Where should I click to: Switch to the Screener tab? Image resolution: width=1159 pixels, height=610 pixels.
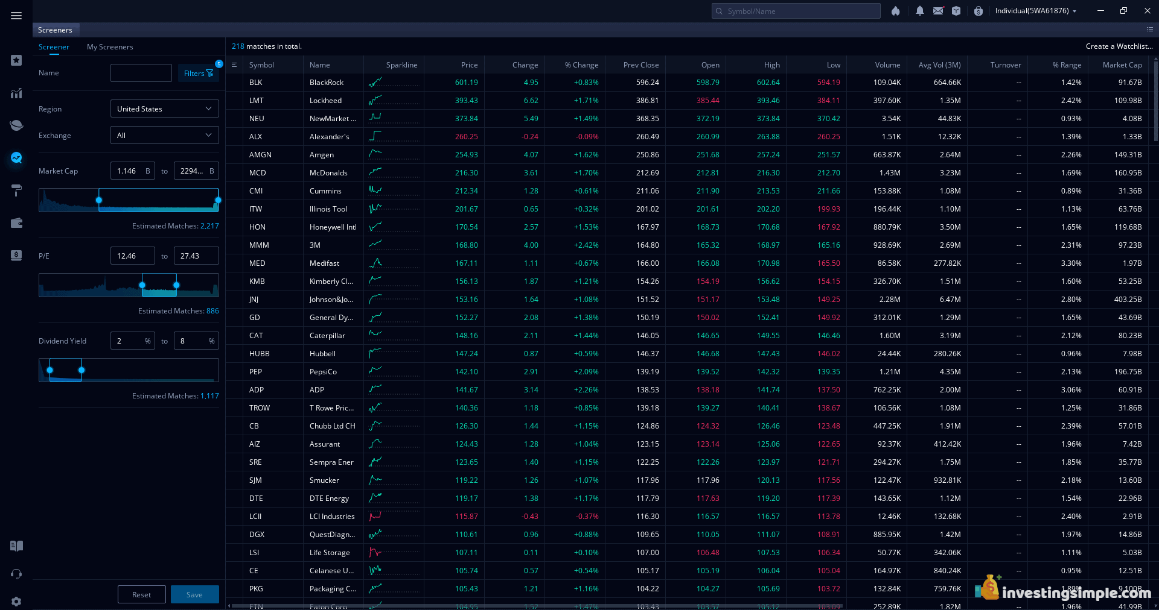[x=54, y=47]
